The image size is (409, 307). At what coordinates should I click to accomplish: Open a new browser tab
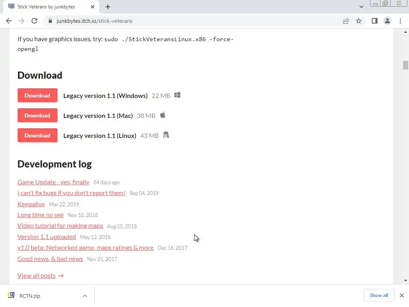[108, 7]
